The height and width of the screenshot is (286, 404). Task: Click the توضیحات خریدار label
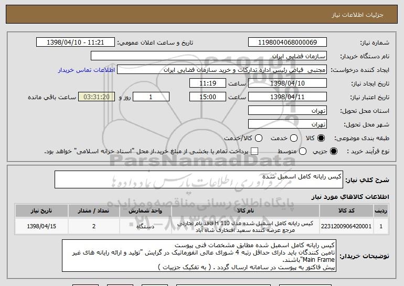click(364, 256)
